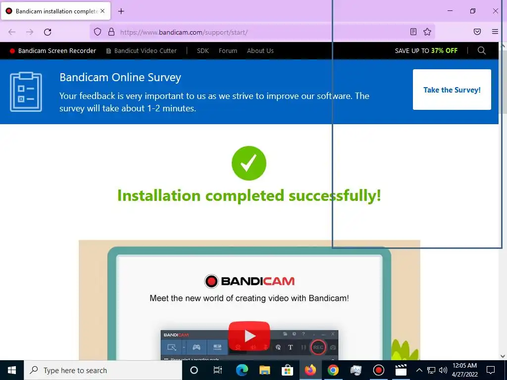Go forward with the browser forward arrow
Viewport: 507px width, 380px height.
[x=30, y=32]
